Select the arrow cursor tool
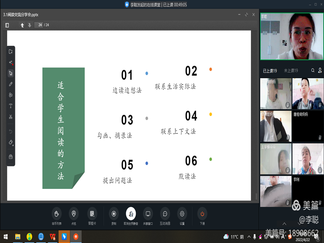Viewport: 324px width, 243px height. point(11,74)
